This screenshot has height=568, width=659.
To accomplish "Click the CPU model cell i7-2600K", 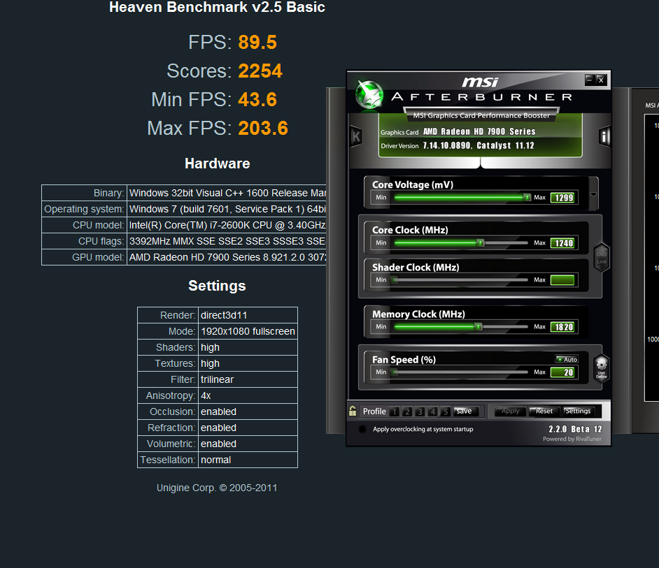I will point(227,225).
